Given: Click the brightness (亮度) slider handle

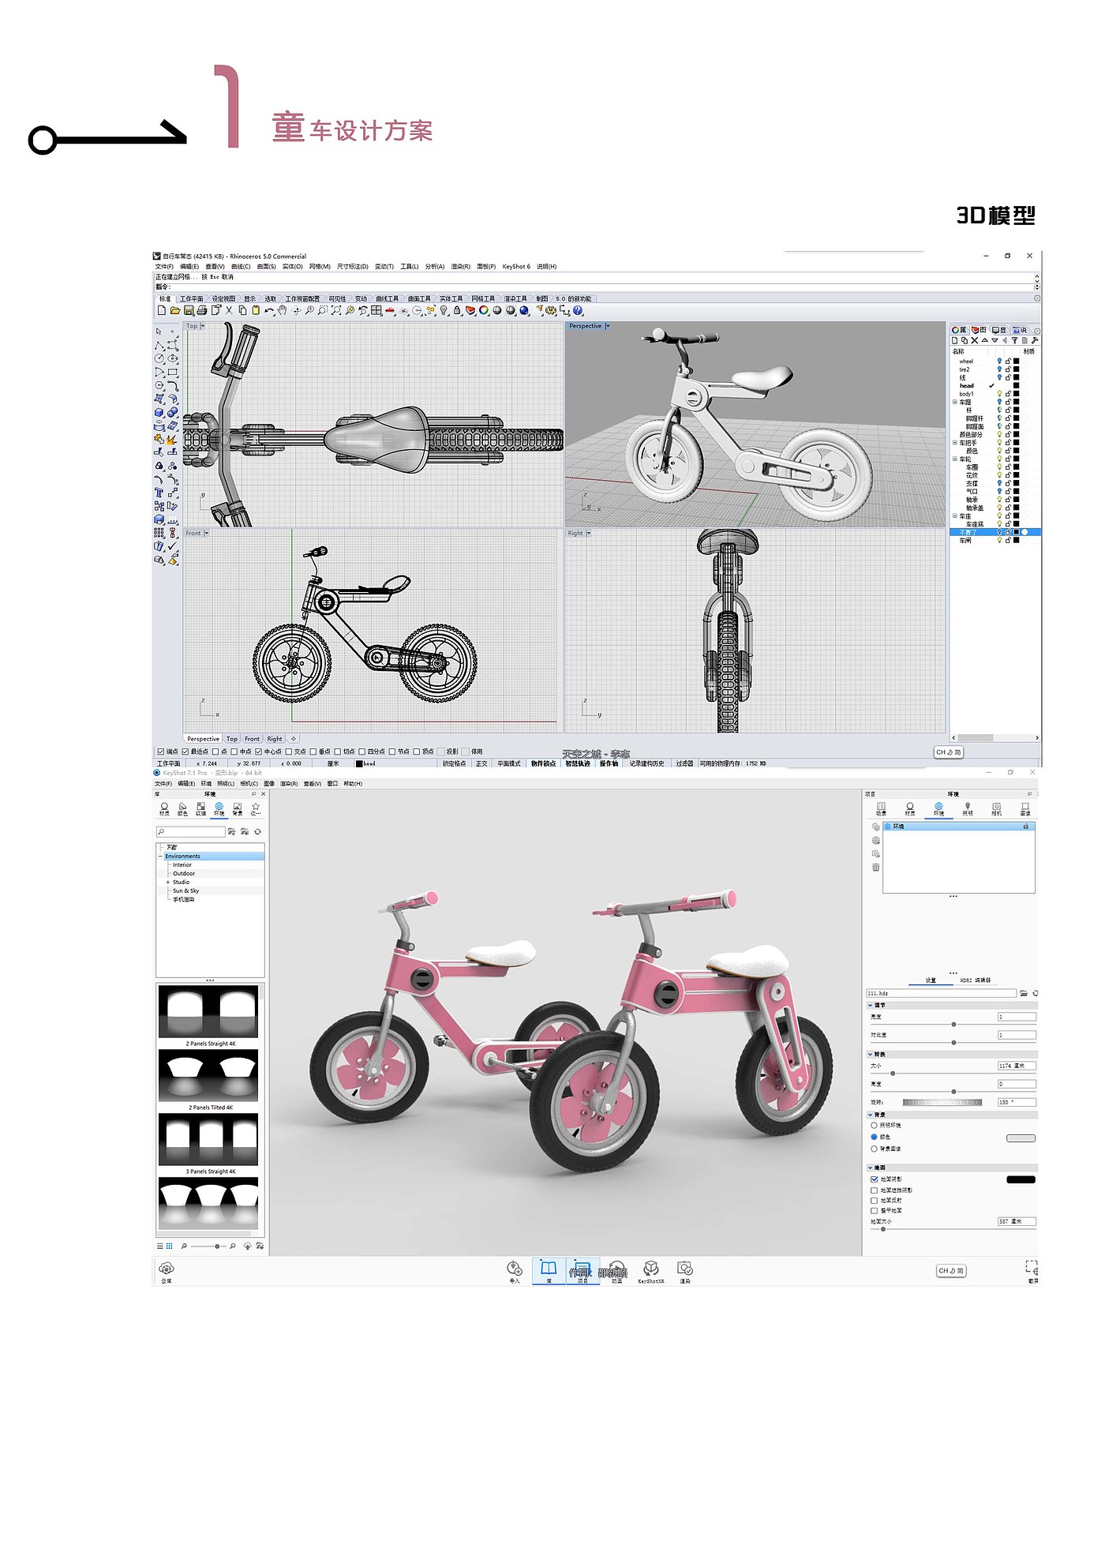Looking at the screenshot, I should coord(953,1025).
